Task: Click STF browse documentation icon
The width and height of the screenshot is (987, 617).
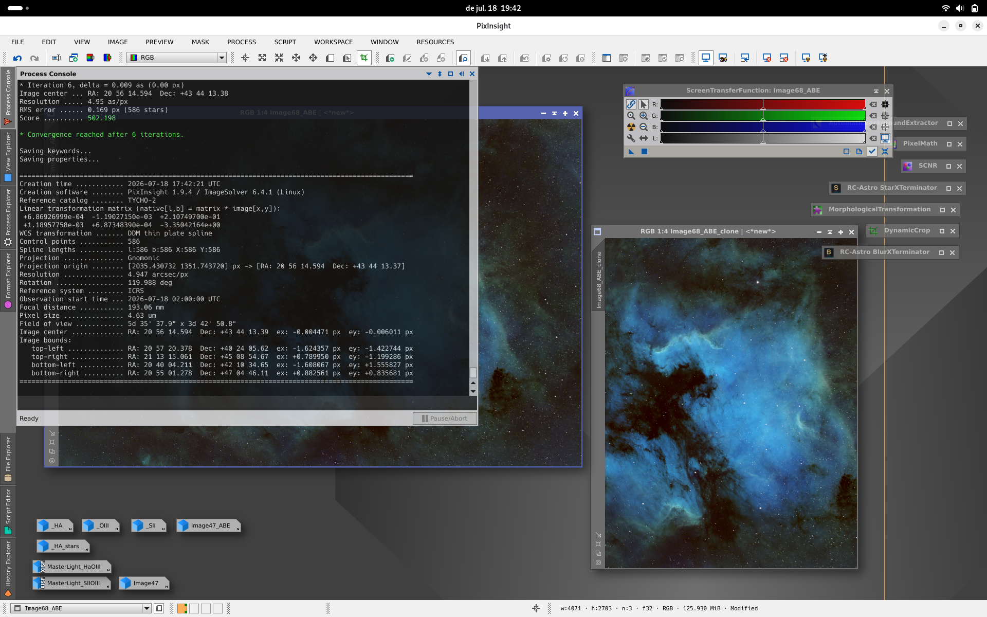Action: (x=859, y=152)
